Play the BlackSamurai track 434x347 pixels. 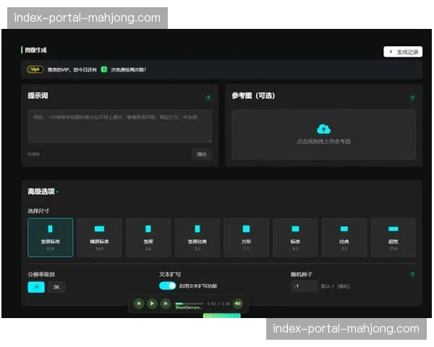(x=152, y=304)
